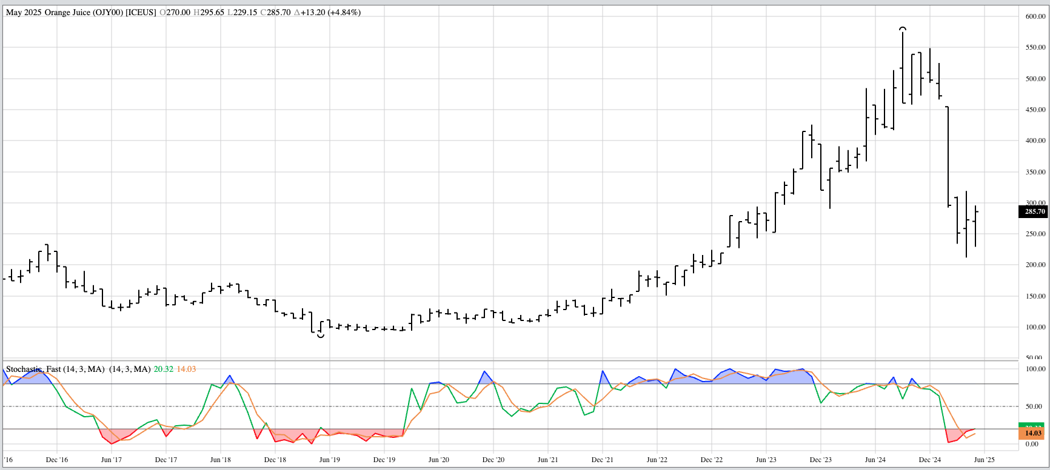Click the high marker arc above the peak bar
This screenshot has width=1050, height=470.
[x=903, y=28]
